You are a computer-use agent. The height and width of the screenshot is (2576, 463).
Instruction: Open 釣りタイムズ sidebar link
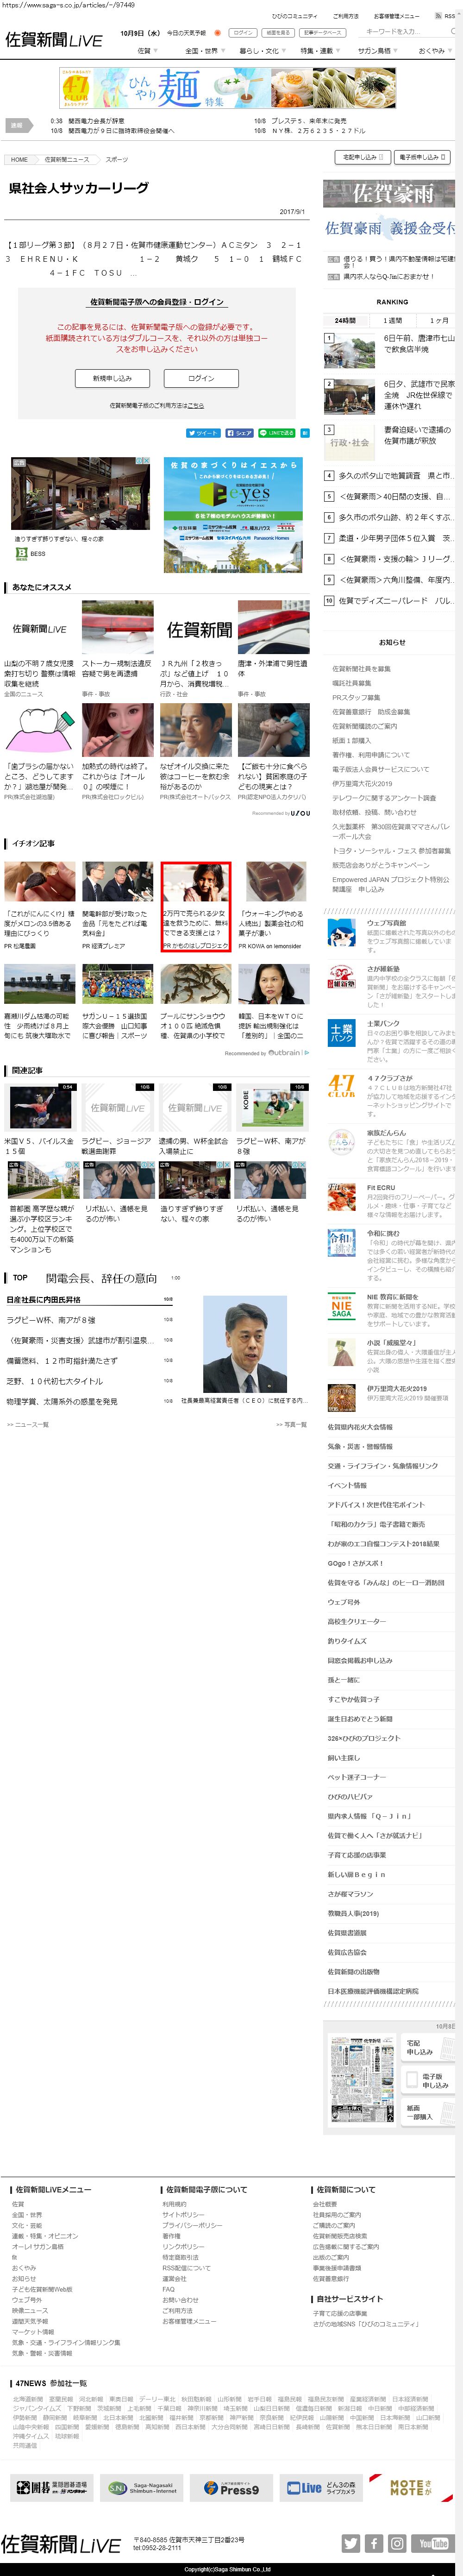click(347, 1641)
